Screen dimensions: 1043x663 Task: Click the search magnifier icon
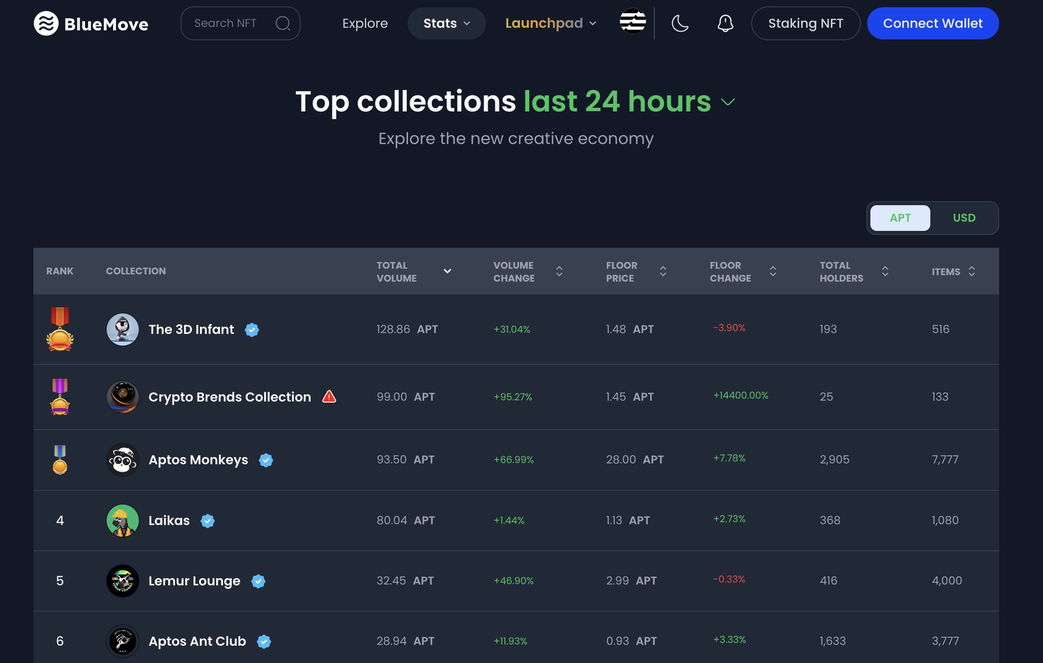coord(283,23)
